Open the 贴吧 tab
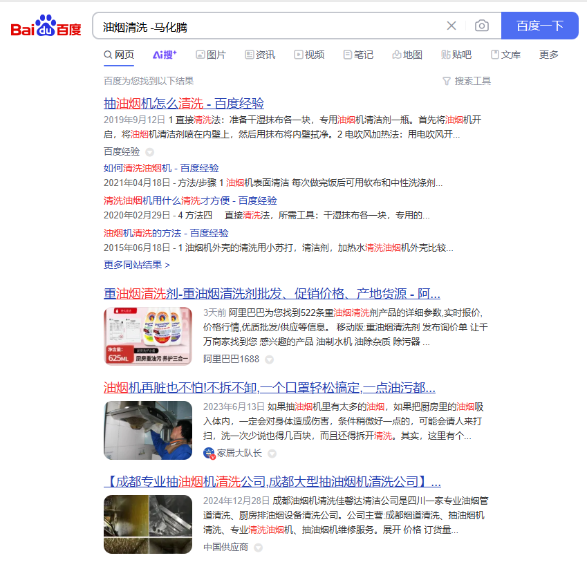The height and width of the screenshot is (569, 587). tap(456, 55)
